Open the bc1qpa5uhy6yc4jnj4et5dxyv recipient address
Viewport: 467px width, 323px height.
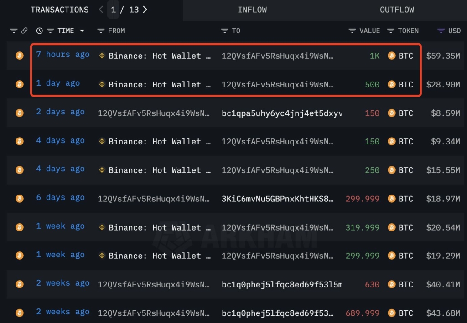pos(281,113)
